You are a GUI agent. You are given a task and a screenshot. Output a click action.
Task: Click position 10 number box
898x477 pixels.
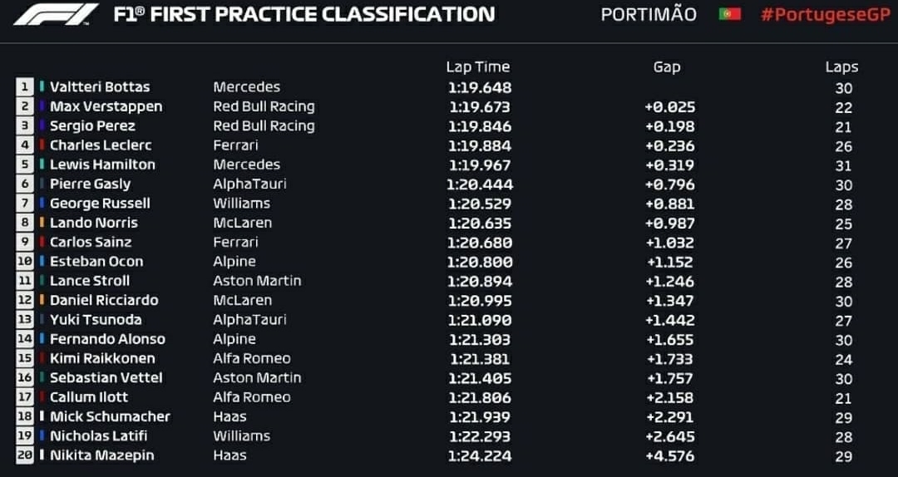24,261
